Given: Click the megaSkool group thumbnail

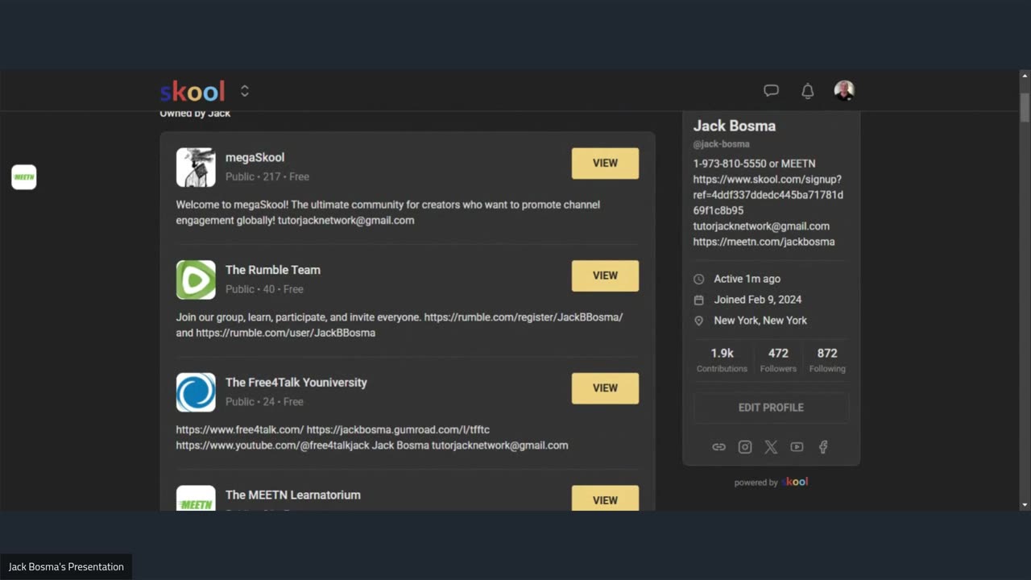Looking at the screenshot, I should (x=196, y=168).
